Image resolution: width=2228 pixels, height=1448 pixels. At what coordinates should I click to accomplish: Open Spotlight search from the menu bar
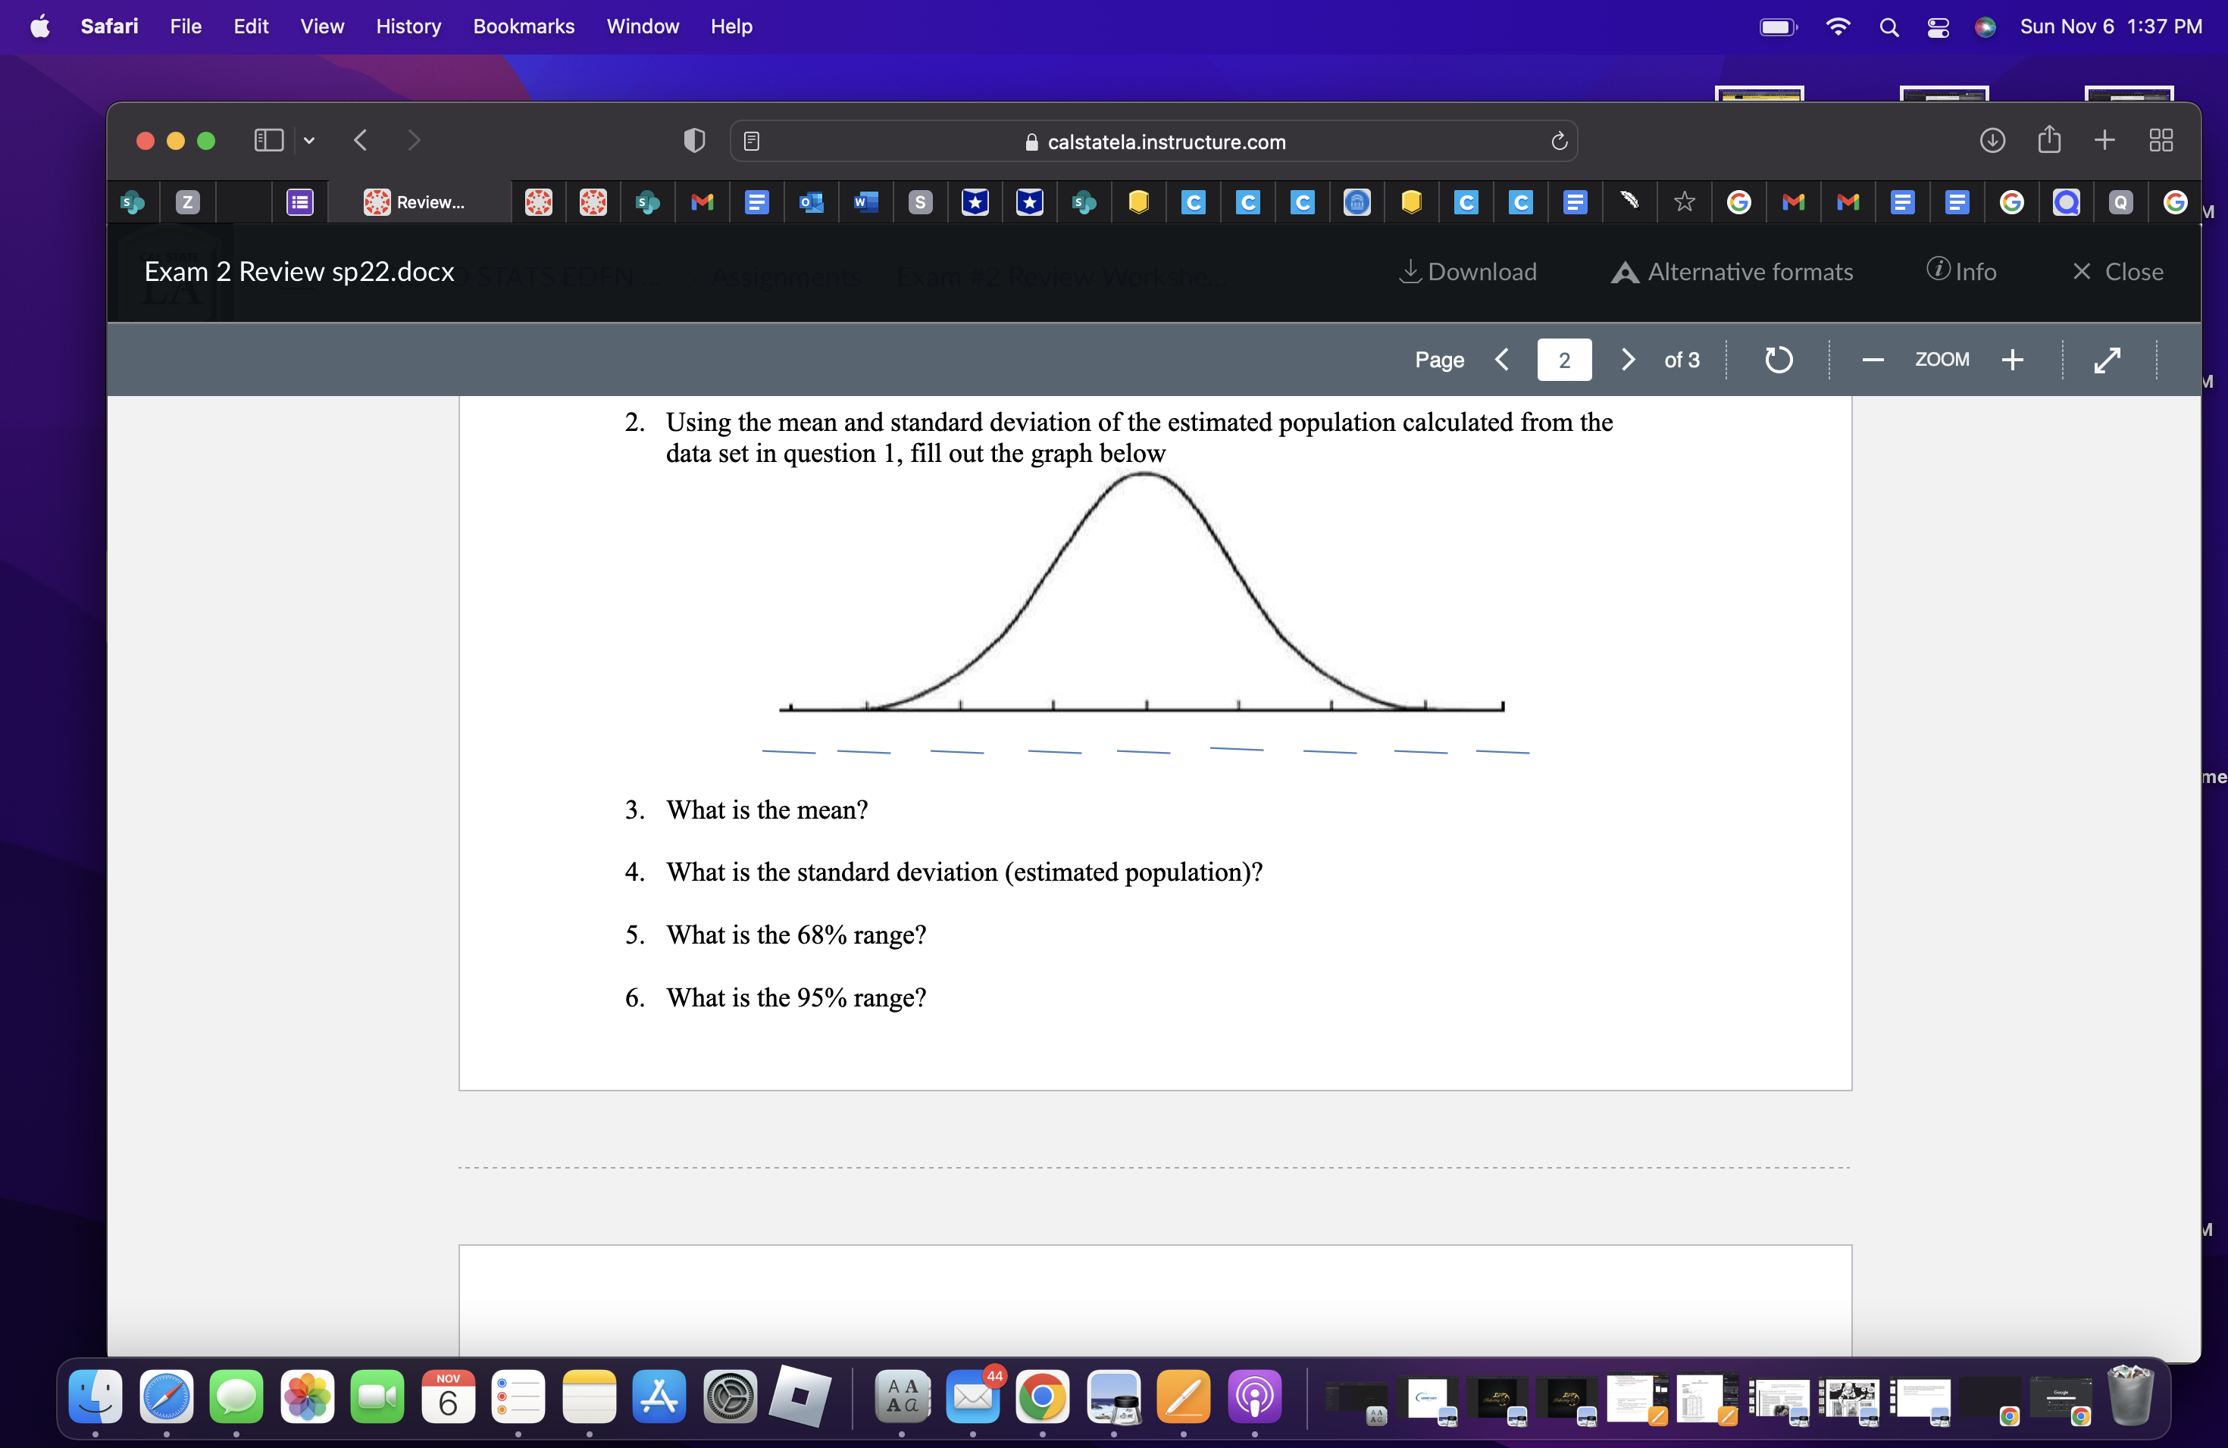[x=1889, y=27]
